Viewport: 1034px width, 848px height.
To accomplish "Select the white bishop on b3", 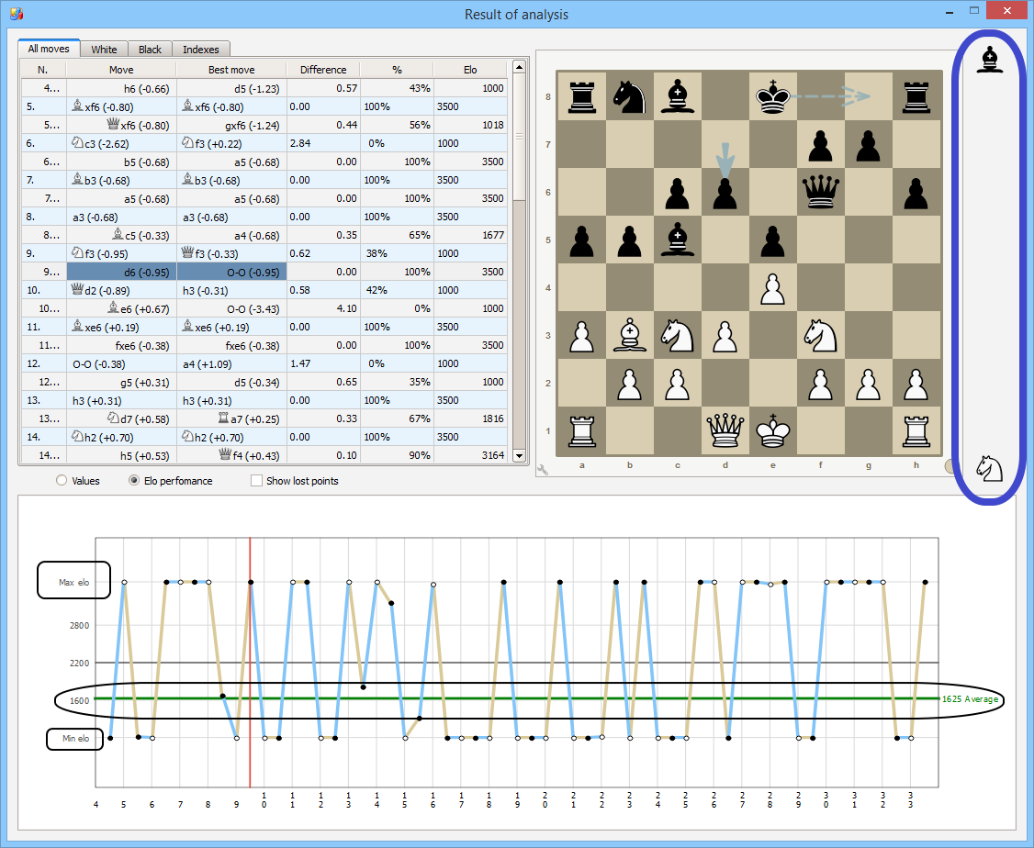I will 630,335.
